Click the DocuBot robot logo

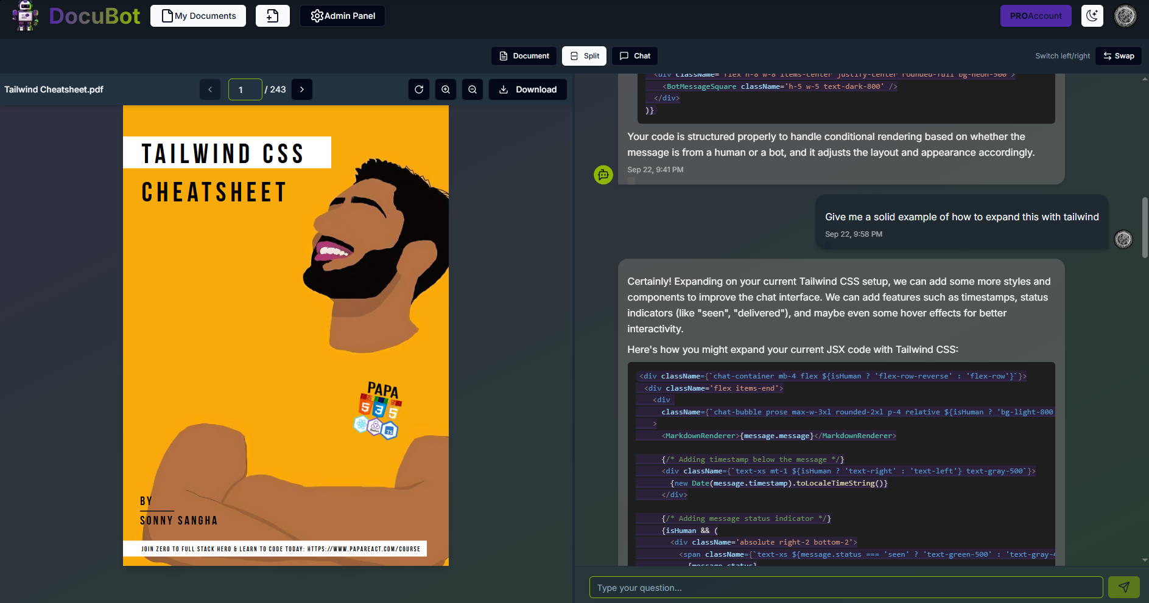click(25, 16)
